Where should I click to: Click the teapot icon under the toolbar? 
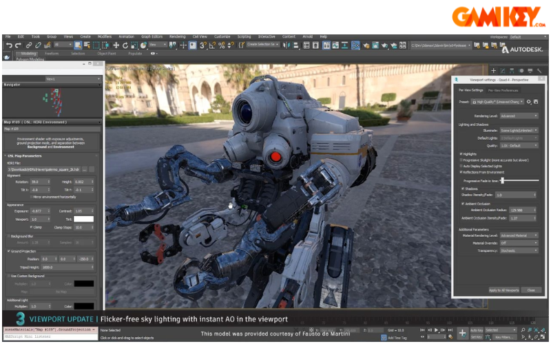click(x=7, y=57)
